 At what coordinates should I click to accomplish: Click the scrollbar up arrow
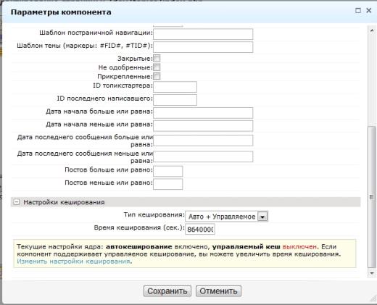pyautogui.click(x=372, y=30)
